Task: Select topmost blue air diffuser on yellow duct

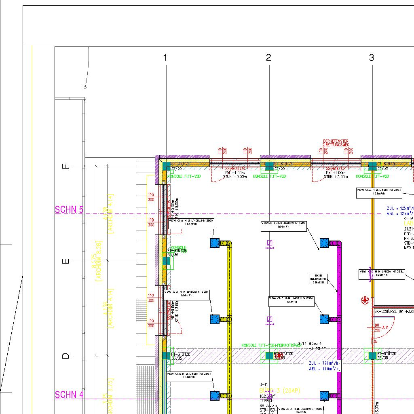Action: click(x=215, y=243)
